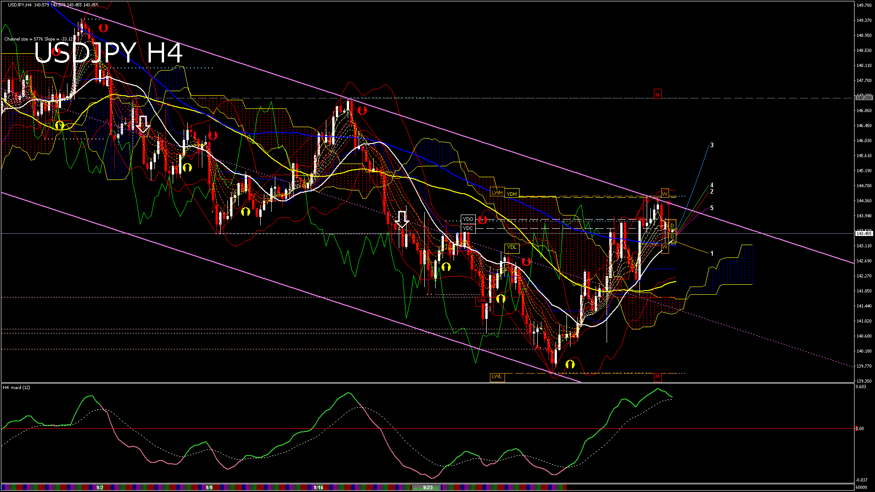Click the current price tag 143.455
875x492 pixels.
click(x=864, y=233)
